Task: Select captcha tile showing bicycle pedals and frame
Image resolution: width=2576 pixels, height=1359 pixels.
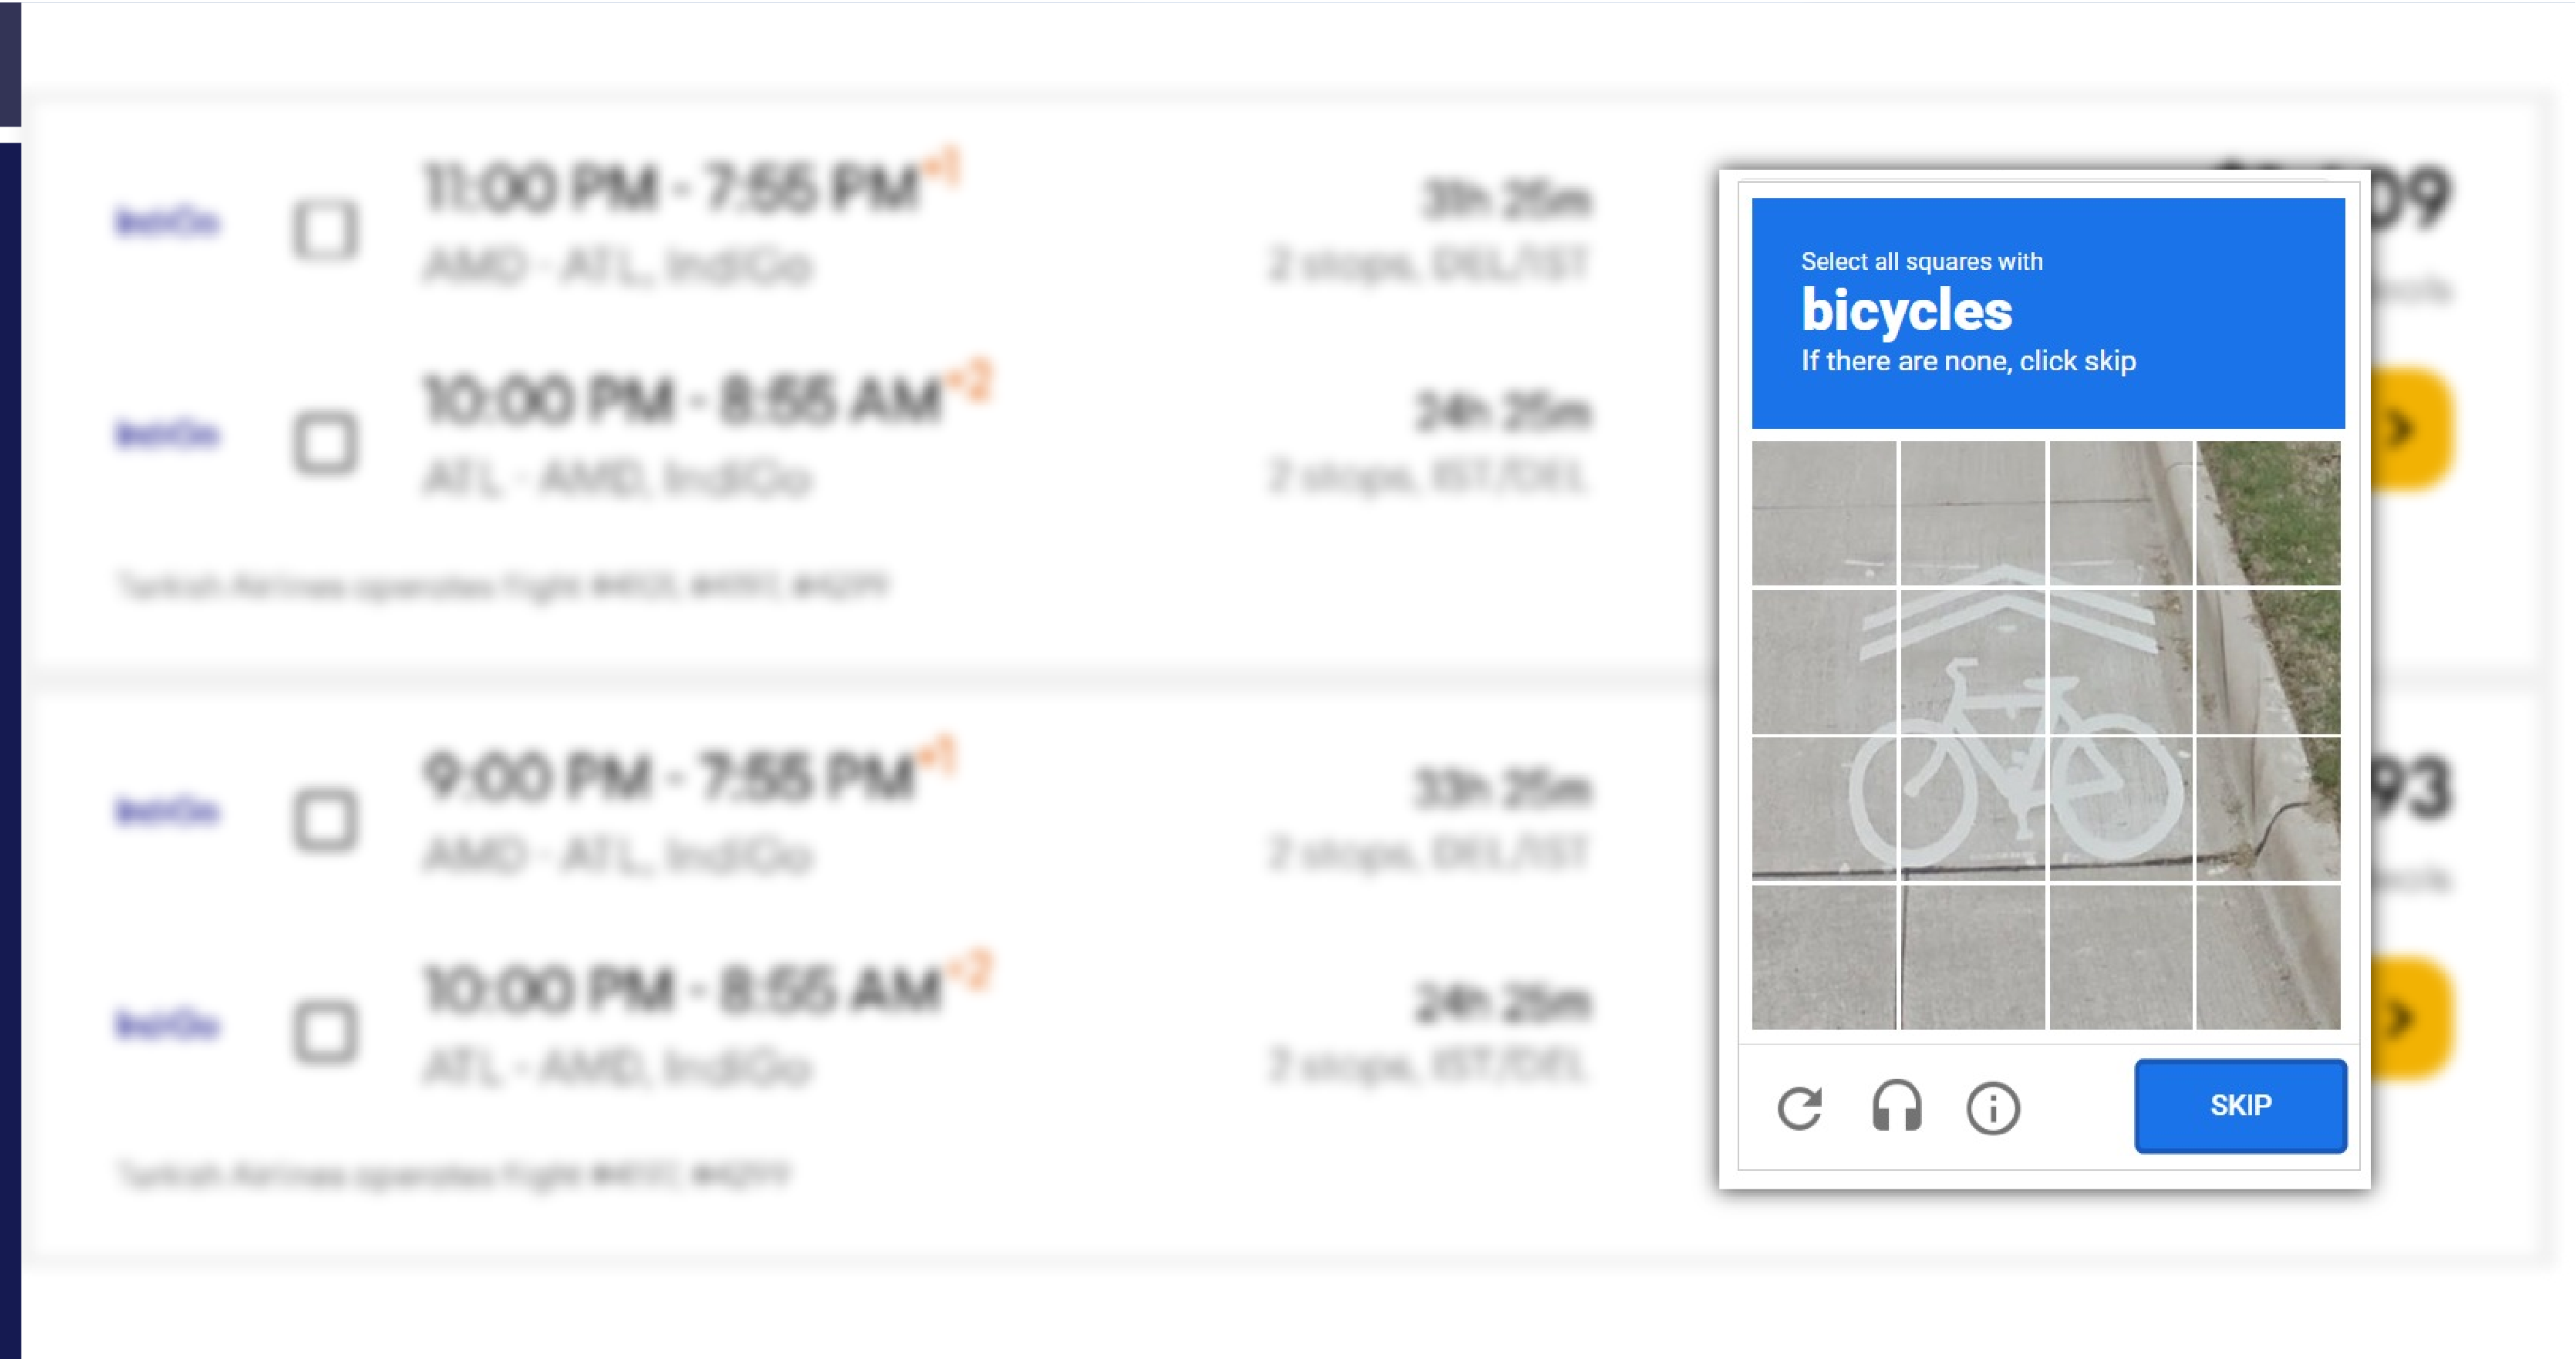Action: coord(1972,808)
